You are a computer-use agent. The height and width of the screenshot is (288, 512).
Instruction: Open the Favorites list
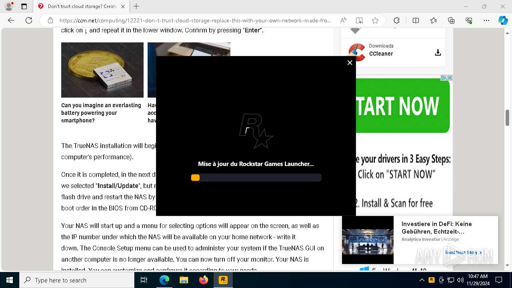(434, 20)
